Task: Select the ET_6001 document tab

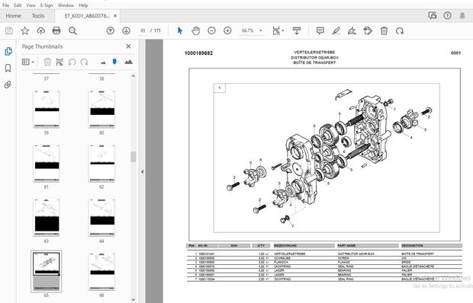Action: pyautogui.click(x=86, y=16)
